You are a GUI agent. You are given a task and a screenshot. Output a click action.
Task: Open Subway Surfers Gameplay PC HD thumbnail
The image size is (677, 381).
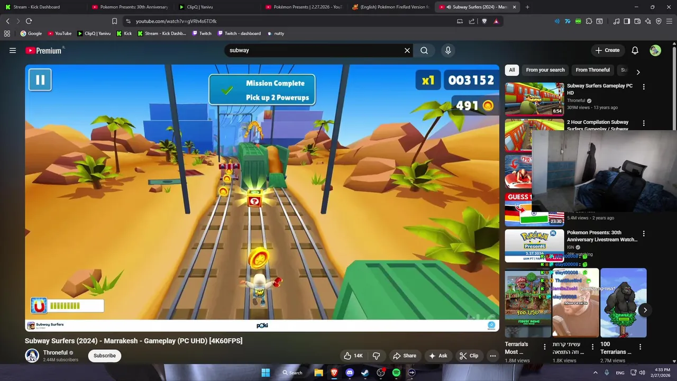(534, 98)
